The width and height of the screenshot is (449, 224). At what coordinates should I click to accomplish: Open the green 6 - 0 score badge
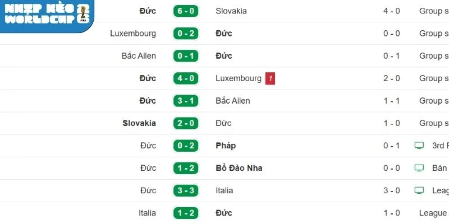click(186, 11)
